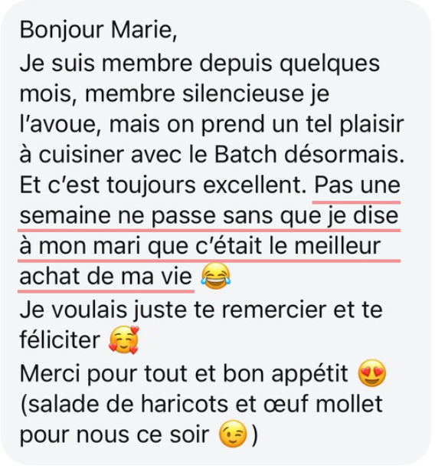Viewport: 435px width, 469px height.
Task: Click the text 'pour nous ce soir'
Action: point(115,435)
